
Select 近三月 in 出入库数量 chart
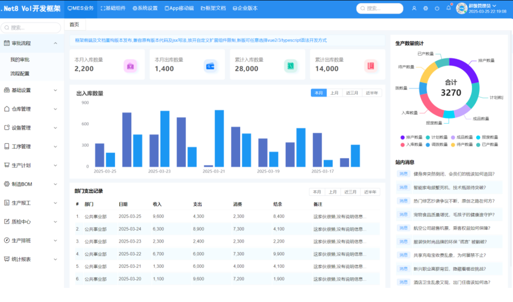(x=352, y=93)
